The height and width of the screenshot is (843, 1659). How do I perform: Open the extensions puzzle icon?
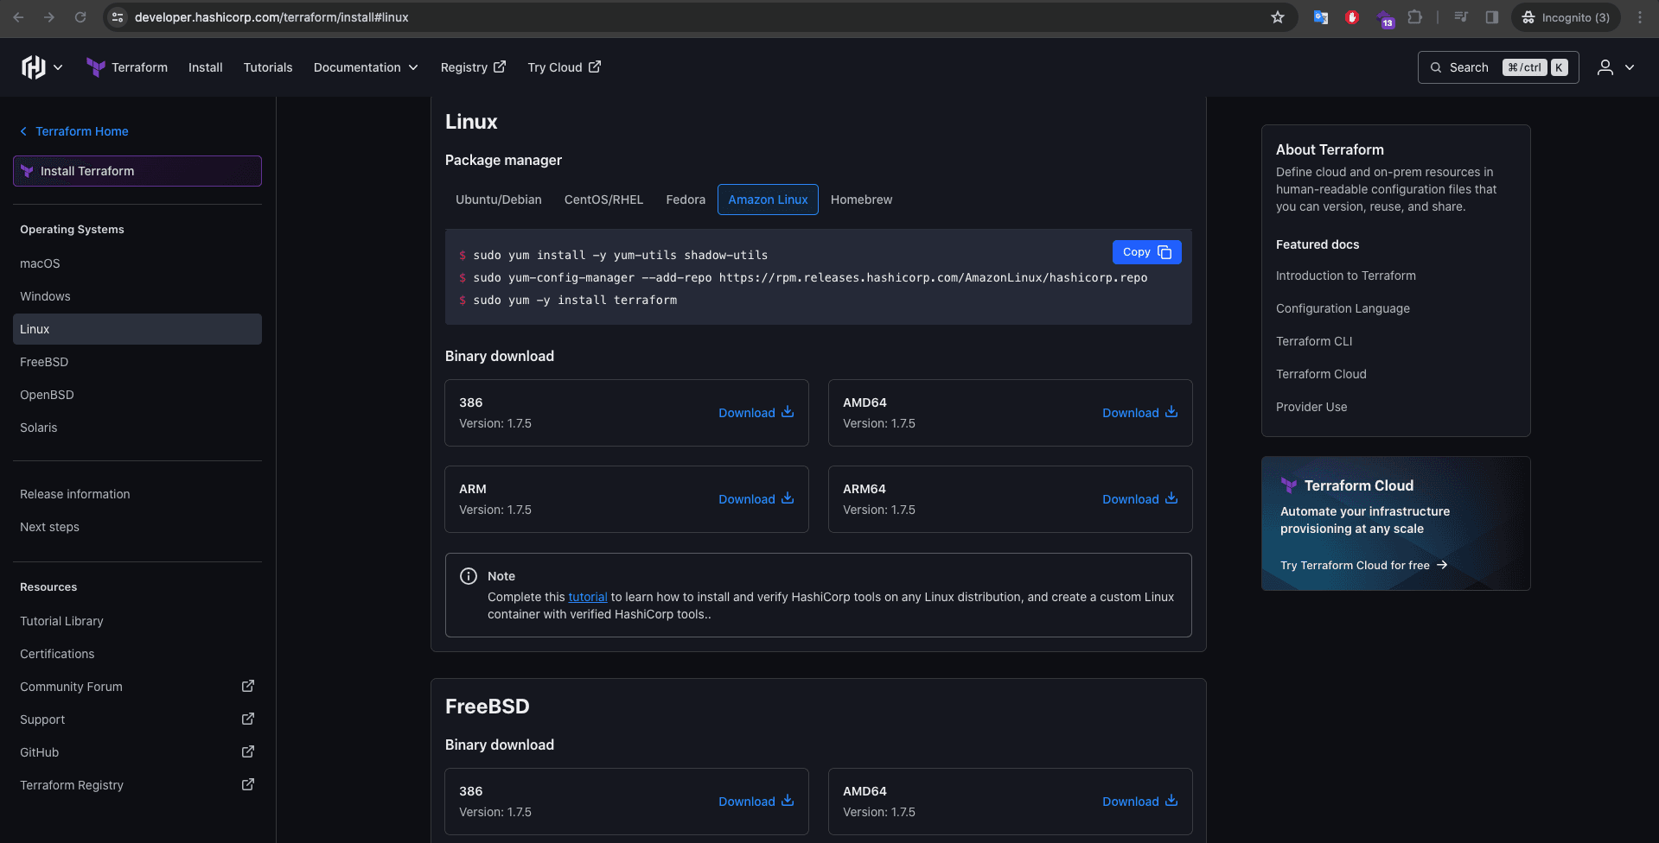1414,17
